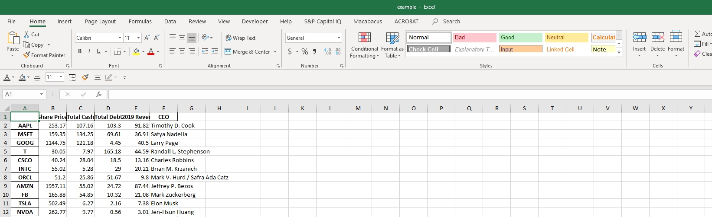Viewport: 712px width, 217px height.
Task: Select cell F2 containing Timothy D. Cook
Action: pos(163,126)
